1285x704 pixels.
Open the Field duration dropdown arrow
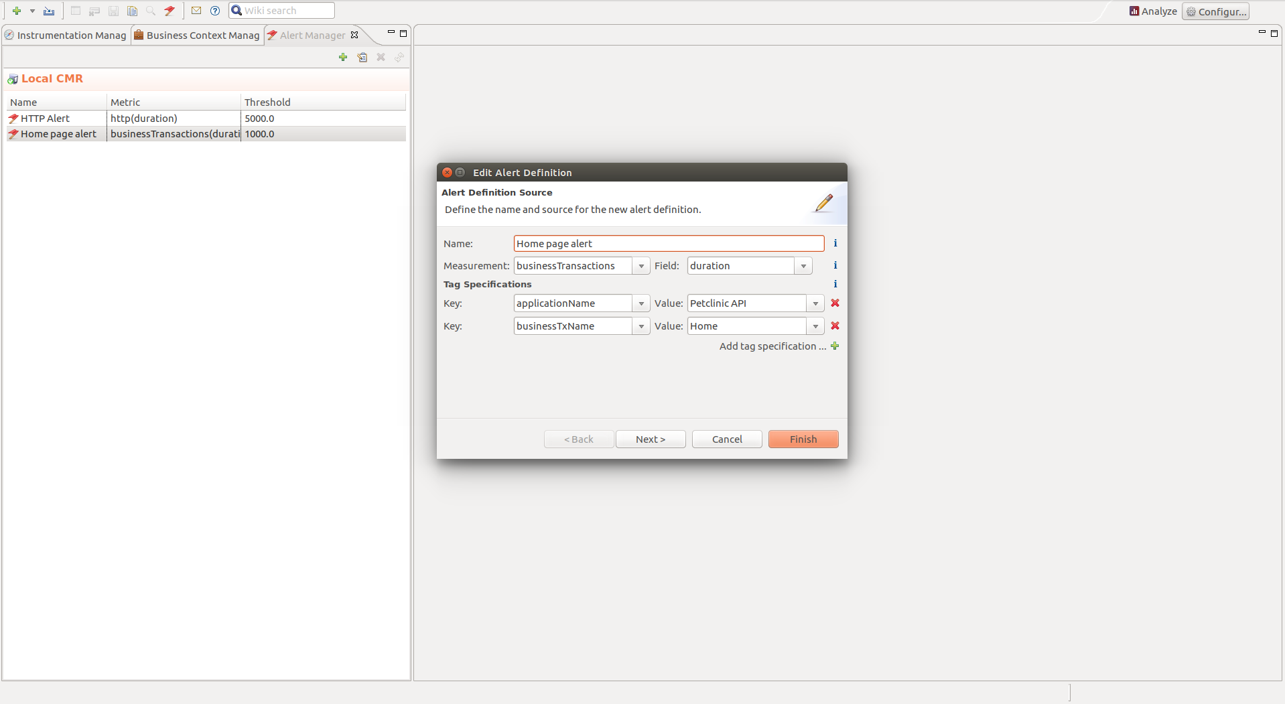pyautogui.click(x=803, y=266)
